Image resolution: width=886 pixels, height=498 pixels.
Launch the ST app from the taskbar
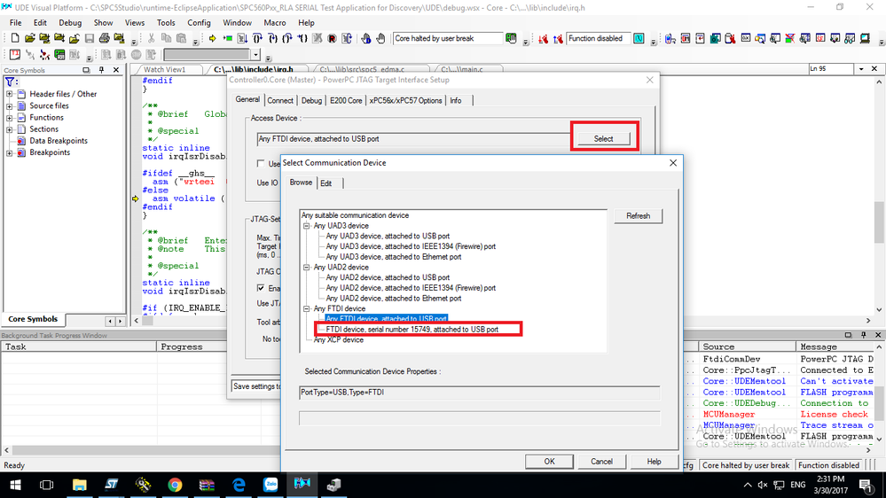112,485
